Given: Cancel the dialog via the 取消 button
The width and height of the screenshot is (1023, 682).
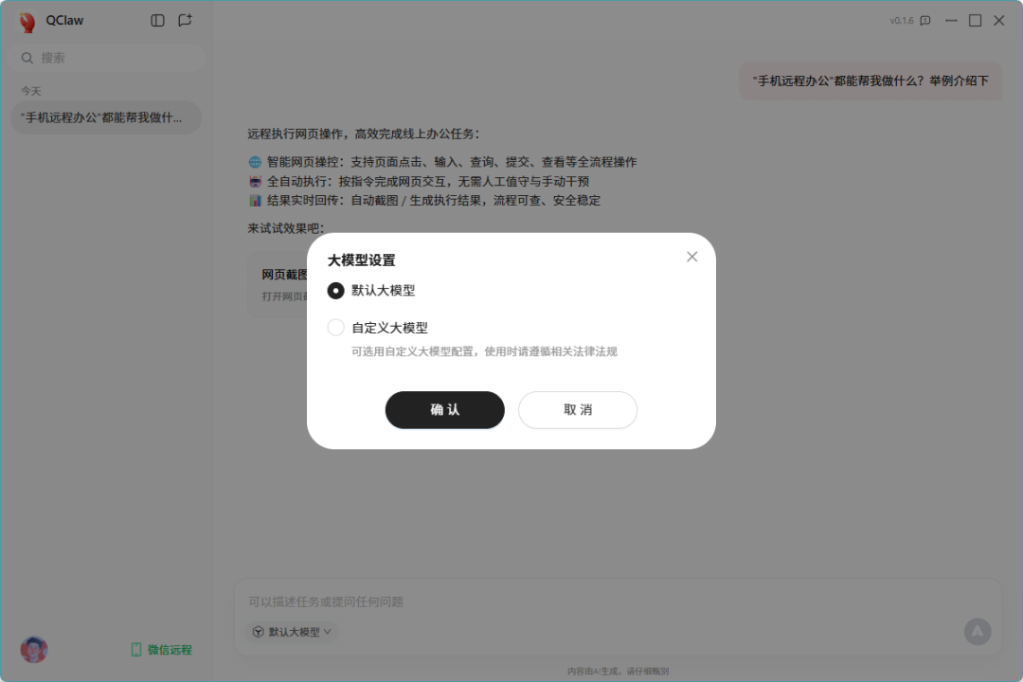Looking at the screenshot, I should tap(577, 409).
